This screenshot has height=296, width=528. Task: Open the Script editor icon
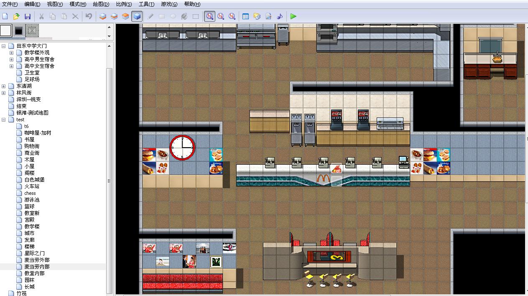[x=268, y=16]
